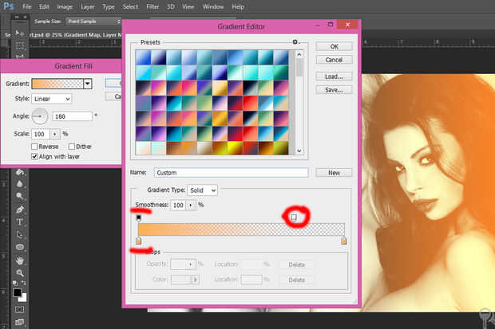
Task: Toggle Quick Mask mode icon
Action: click(20, 309)
